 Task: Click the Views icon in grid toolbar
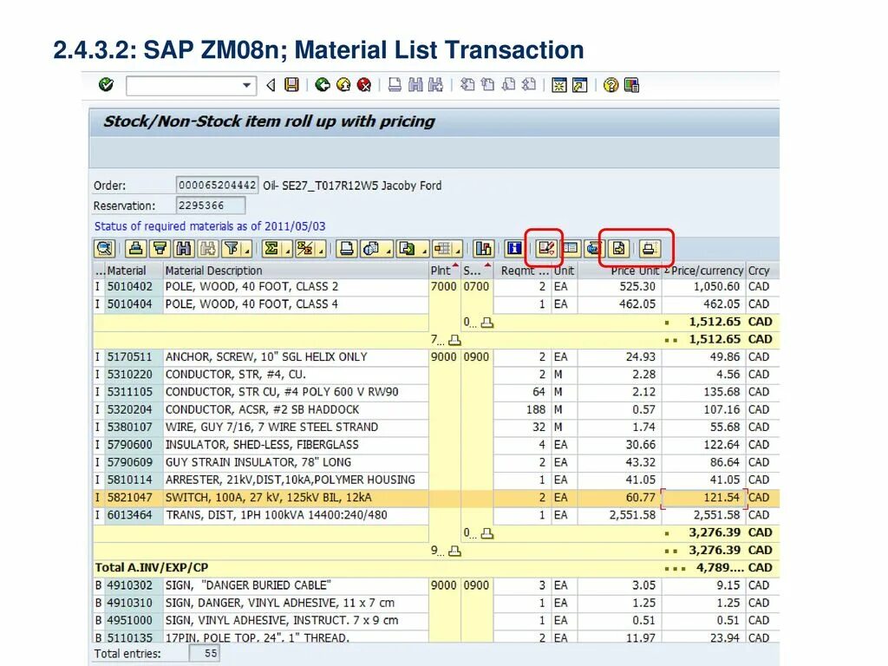[371, 249]
